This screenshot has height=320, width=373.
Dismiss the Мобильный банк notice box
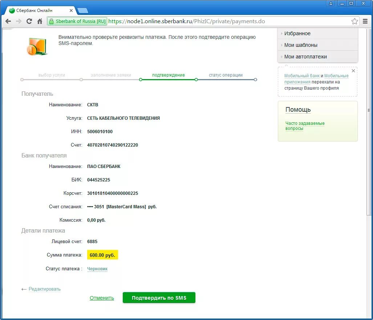pos(353,71)
